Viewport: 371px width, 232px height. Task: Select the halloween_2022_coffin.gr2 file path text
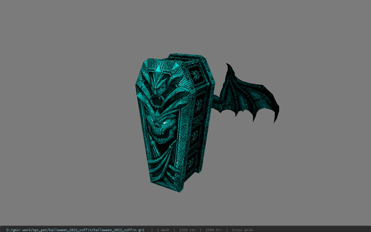(x=75, y=230)
